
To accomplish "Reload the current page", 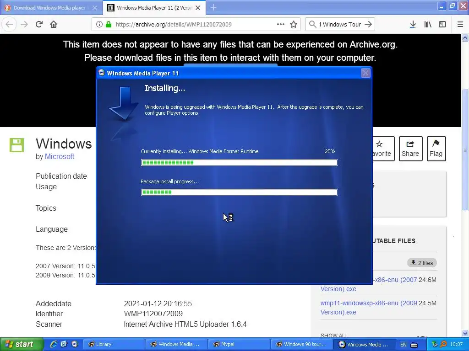I will click(x=39, y=25).
